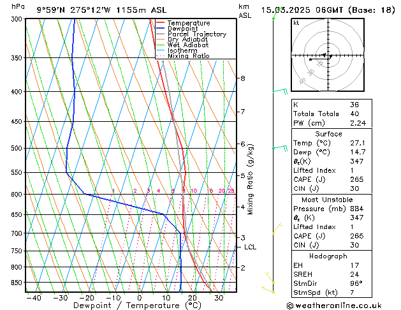Click the 450 pressure level label

click(x=18, y=121)
